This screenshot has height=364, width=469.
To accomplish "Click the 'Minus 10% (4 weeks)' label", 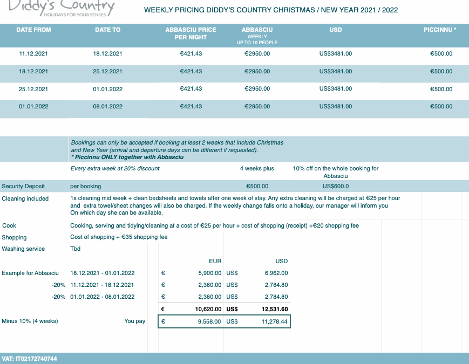I will click(x=30, y=321).
